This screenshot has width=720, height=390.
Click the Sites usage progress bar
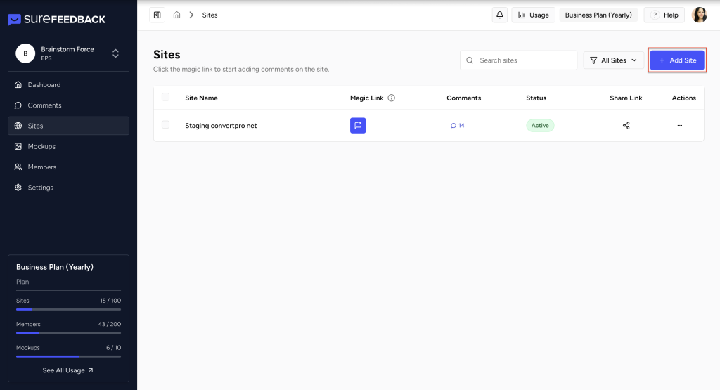pos(68,309)
